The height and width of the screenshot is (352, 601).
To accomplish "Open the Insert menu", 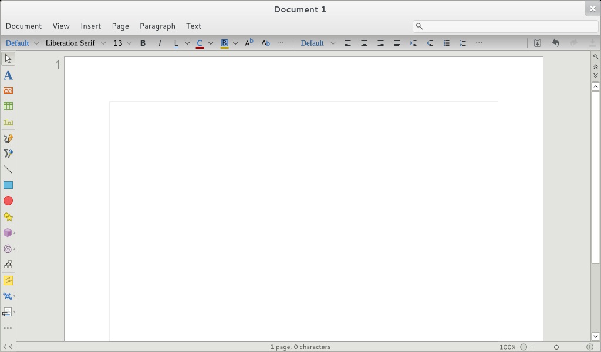I will pyautogui.click(x=90, y=26).
